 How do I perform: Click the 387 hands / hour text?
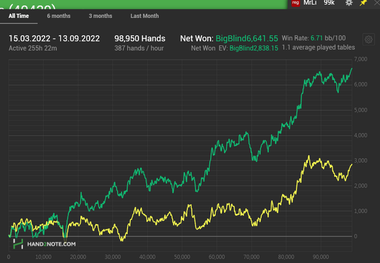pos(139,48)
